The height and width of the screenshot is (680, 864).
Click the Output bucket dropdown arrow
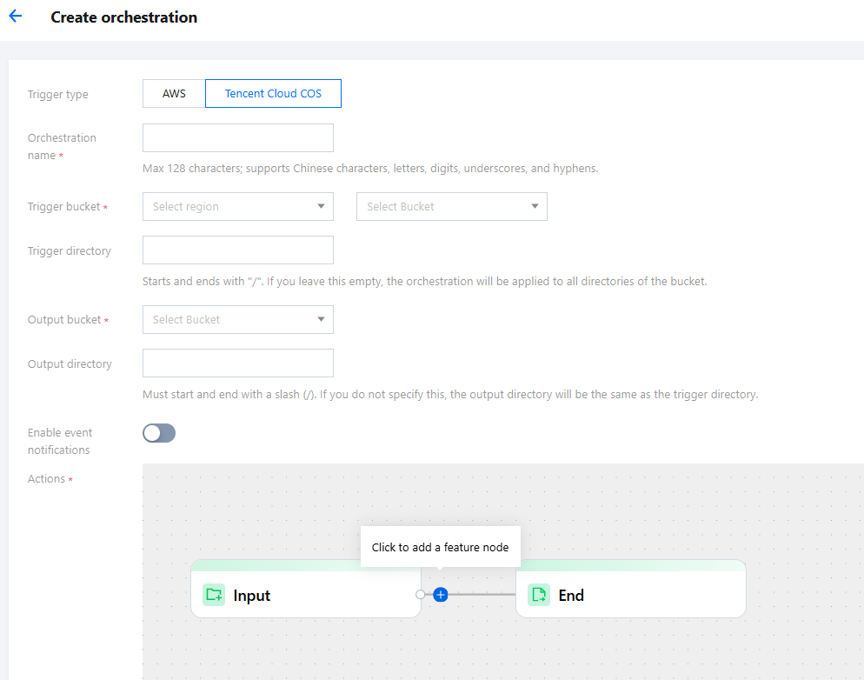click(x=321, y=320)
